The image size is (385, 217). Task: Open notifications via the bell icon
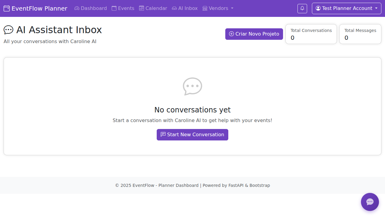pos(302,8)
